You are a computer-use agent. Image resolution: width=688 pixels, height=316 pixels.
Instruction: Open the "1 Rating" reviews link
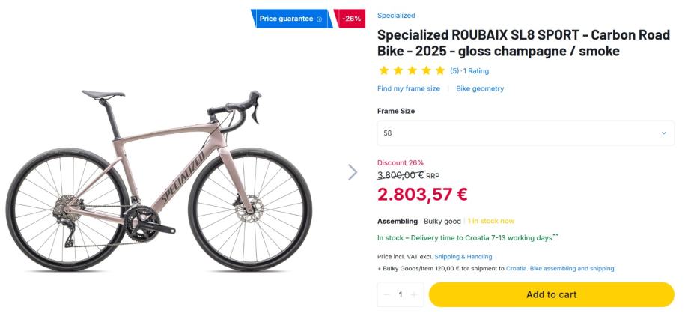(476, 71)
